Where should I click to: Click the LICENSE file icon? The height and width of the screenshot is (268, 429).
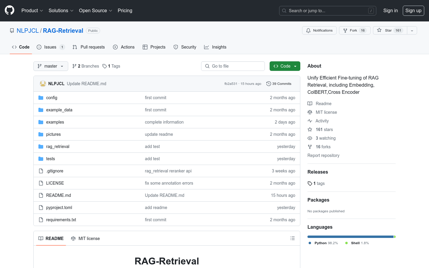(x=41, y=183)
